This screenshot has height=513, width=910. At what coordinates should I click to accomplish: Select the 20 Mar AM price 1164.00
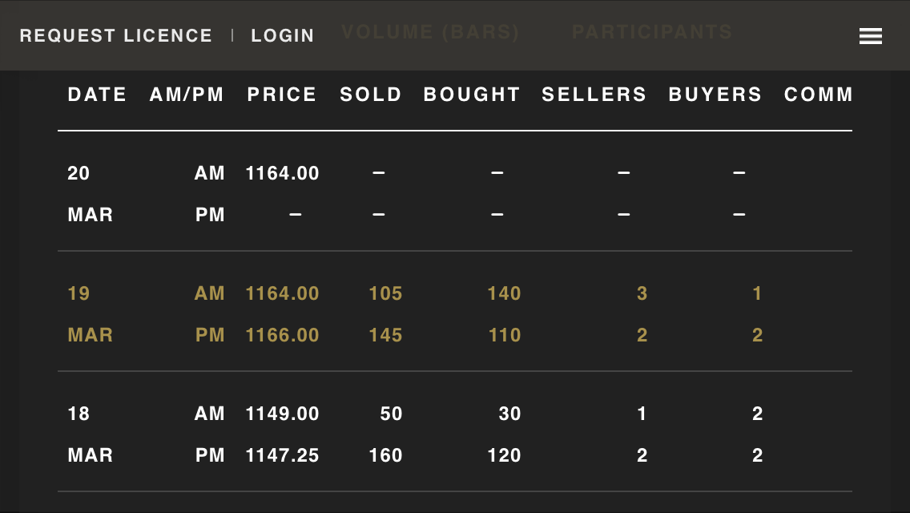[x=282, y=173]
